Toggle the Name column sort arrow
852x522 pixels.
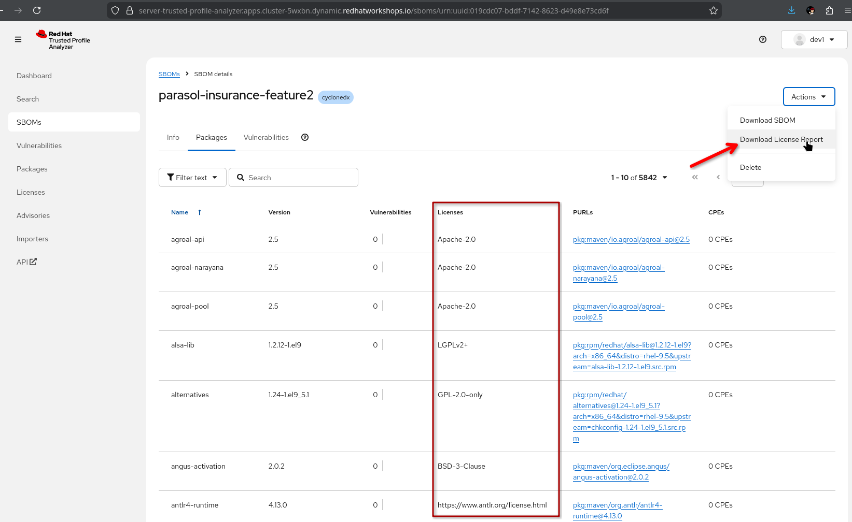pos(199,212)
